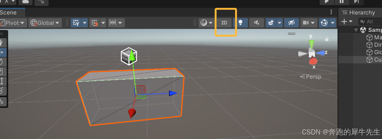Open the Hierarchy create plus menu
382x139 pixels.
click(x=347, y=21)
